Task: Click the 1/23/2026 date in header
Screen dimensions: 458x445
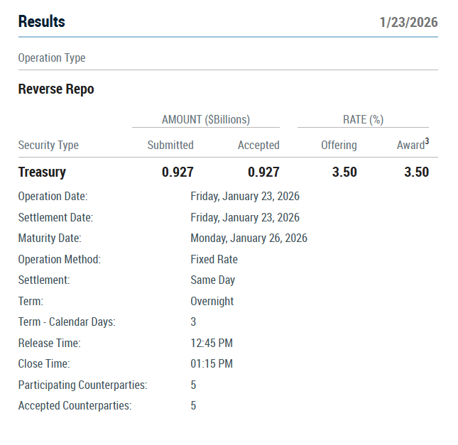Action: (x=408, y=23)
